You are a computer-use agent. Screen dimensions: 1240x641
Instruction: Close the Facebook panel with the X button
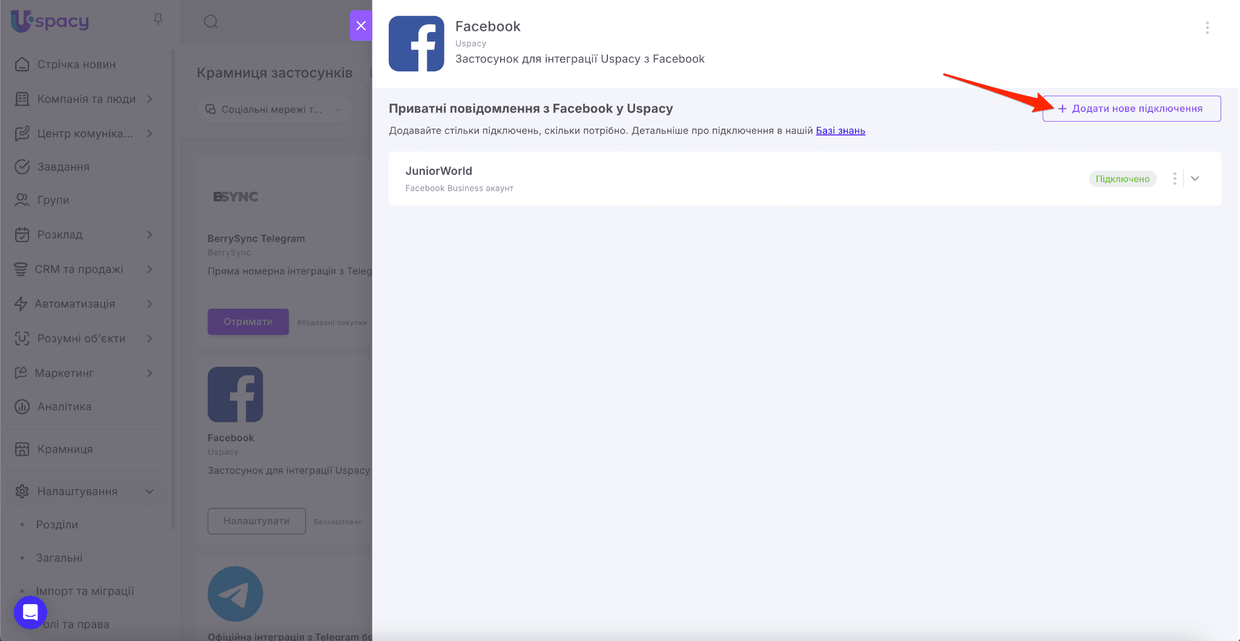click(x=361, y=25)
